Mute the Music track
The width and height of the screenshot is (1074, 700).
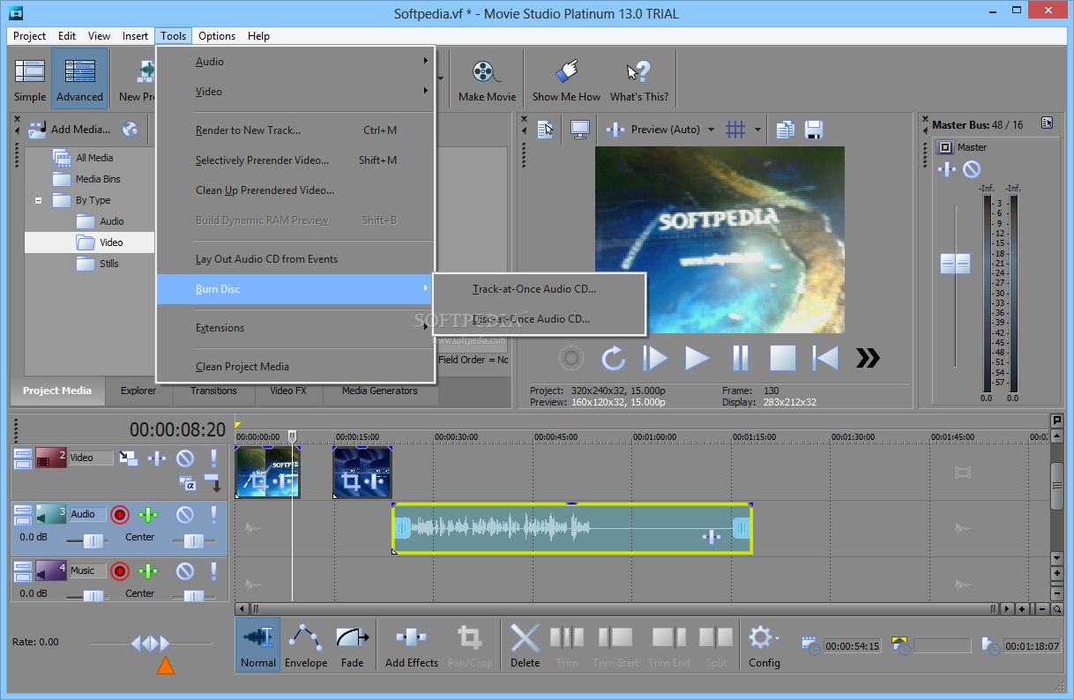(x=184, y=571)
